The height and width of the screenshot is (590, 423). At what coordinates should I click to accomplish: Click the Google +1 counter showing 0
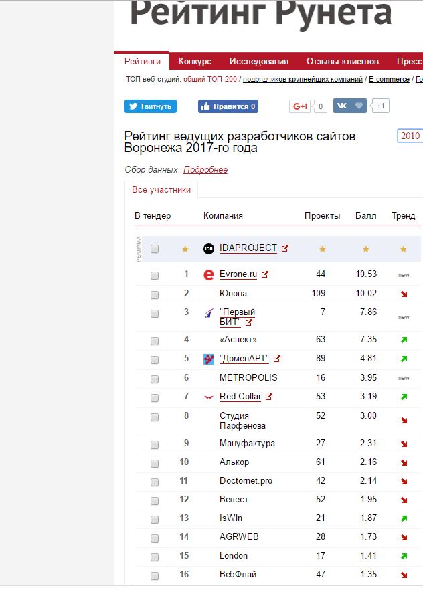click(320, 106)
